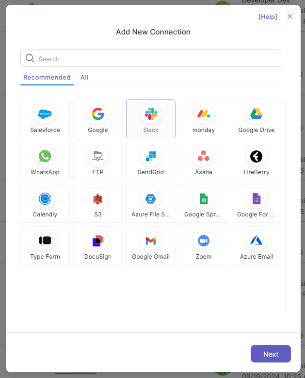Pick the Type Form connector
The image size is (305, 378).
[45, 246]
